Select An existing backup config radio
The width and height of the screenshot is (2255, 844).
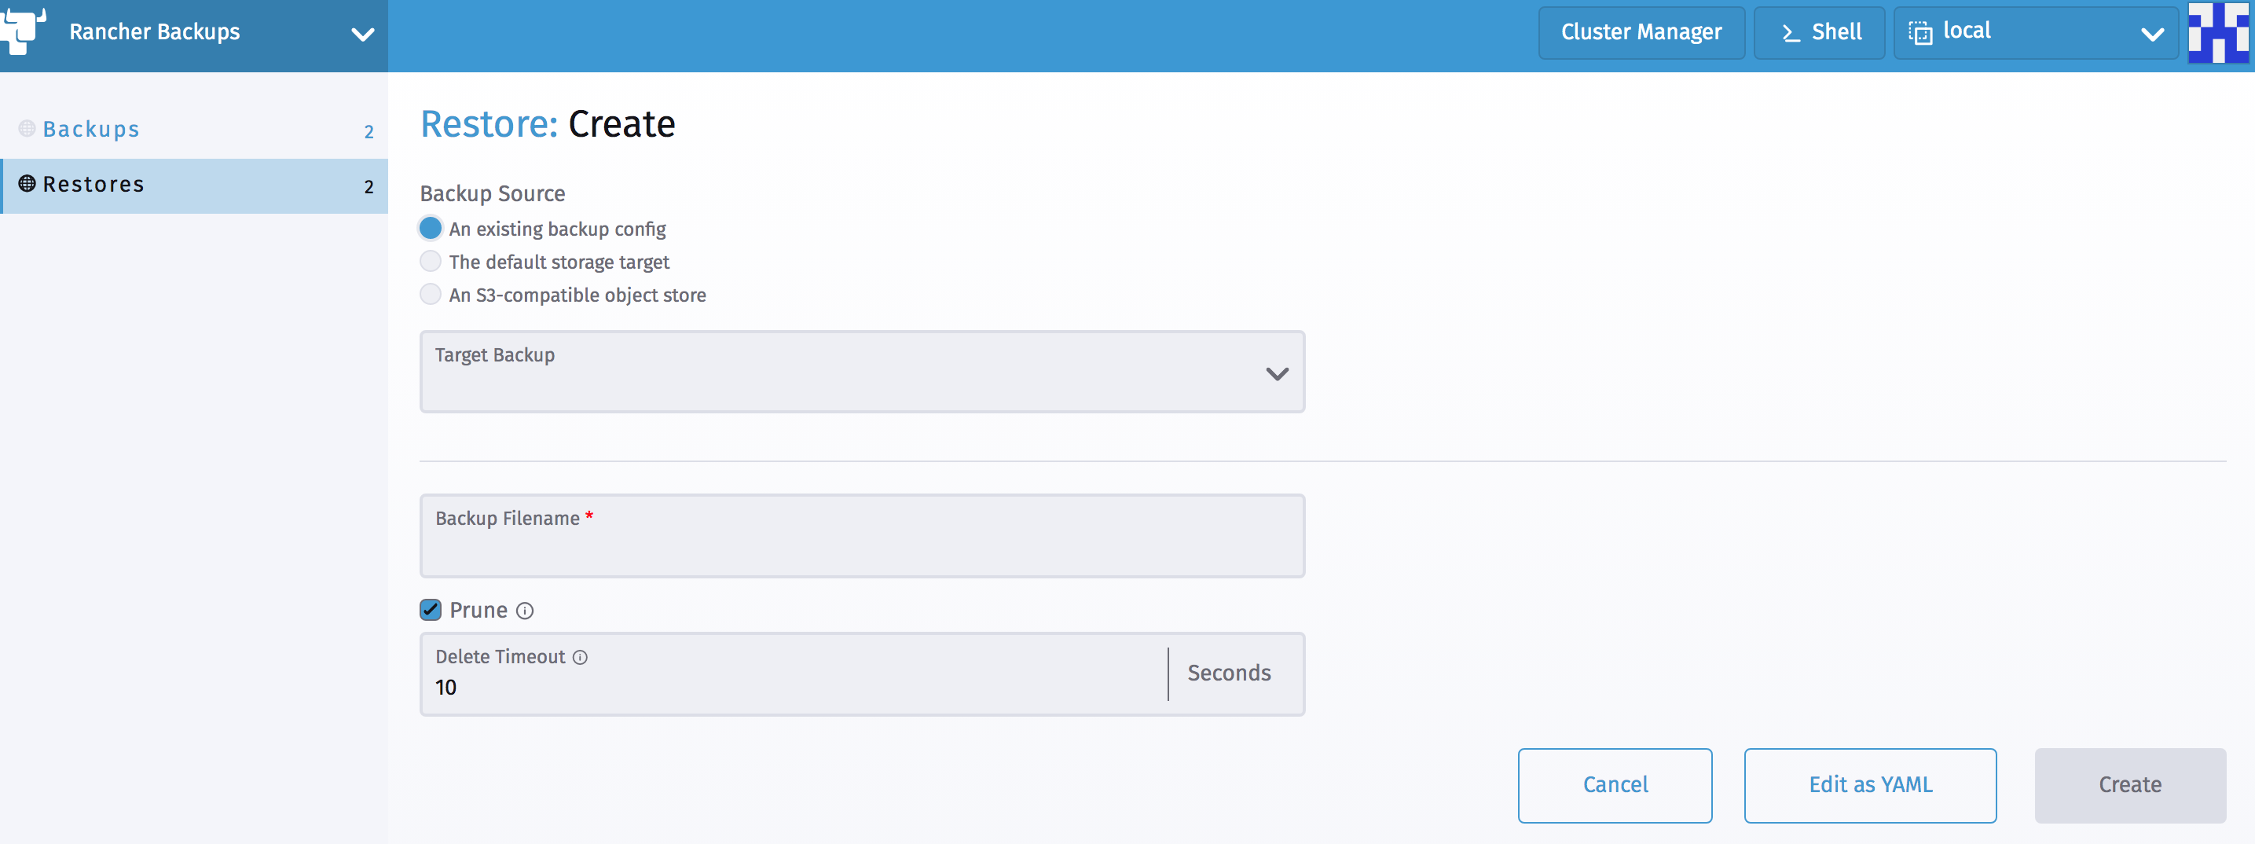431,229
